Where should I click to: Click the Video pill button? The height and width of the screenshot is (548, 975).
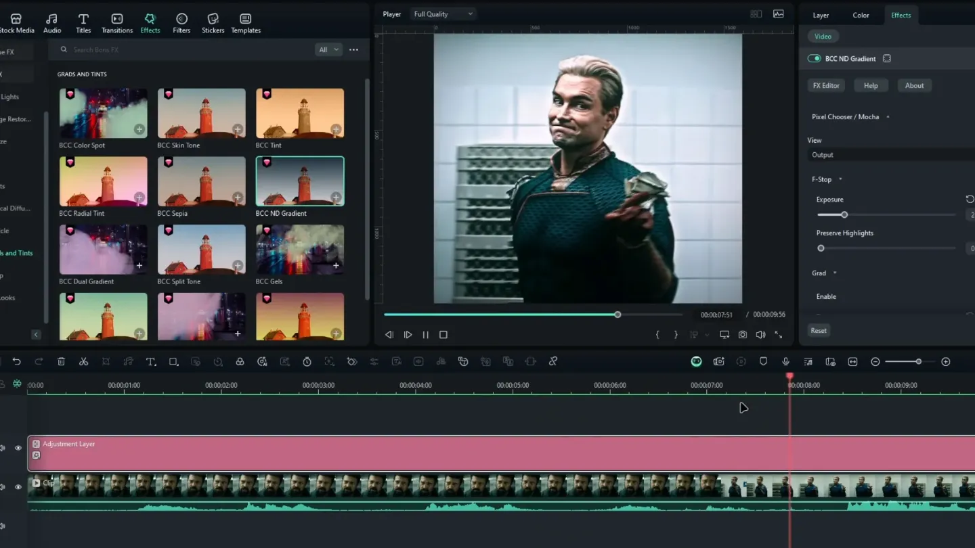(x=823, y=37)
